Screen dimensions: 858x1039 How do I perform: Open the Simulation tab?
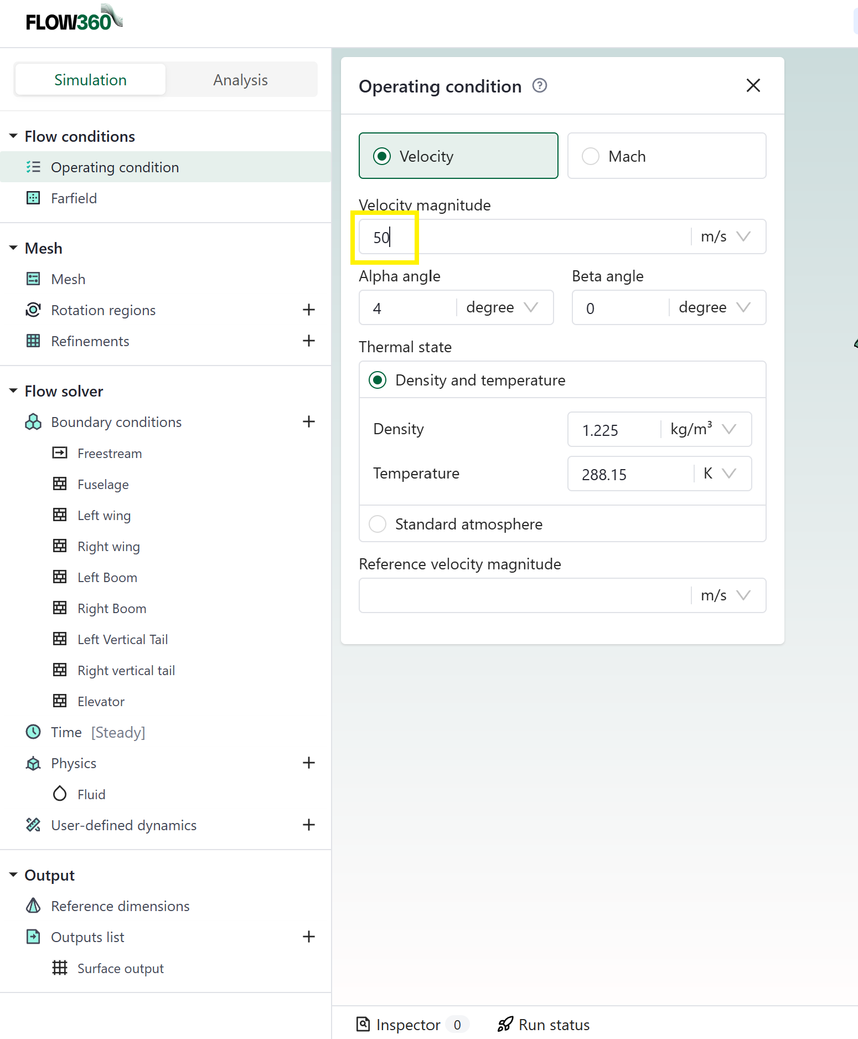(90, 80)
